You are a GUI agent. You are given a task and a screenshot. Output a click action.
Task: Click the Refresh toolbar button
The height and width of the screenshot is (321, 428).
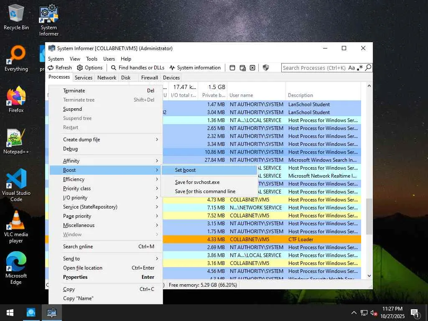60,68
